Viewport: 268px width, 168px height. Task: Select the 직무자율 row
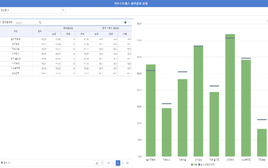click(x=66, y=49)
